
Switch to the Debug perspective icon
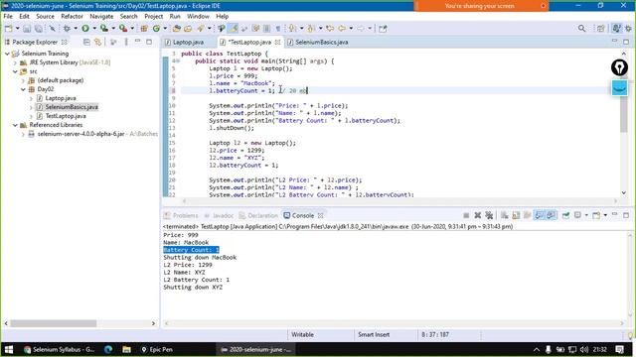[x=628, y=29]
